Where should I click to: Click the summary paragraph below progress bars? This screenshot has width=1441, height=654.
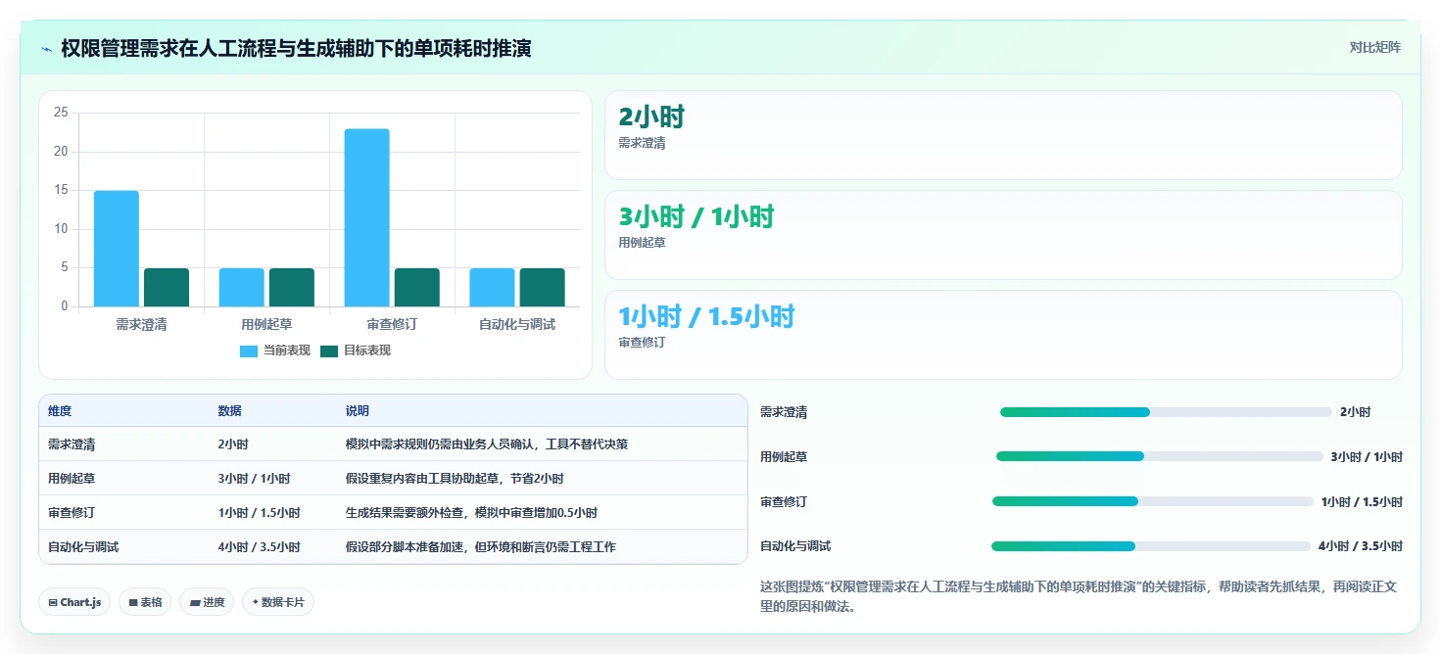pos(1079,596)
